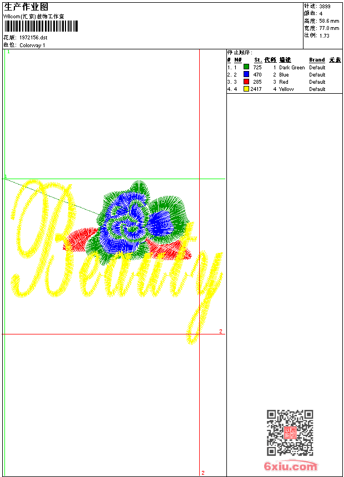Select the 'Yellow' description text
The height and width of the screenshot is (477, 344).
[x=286, y=89]
